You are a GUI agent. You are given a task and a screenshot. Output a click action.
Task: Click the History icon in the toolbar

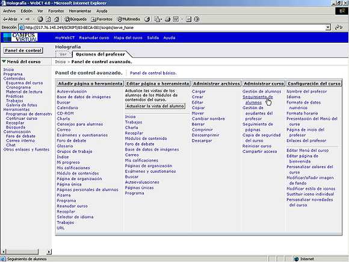pyautogui.click(x=147, y=19)
